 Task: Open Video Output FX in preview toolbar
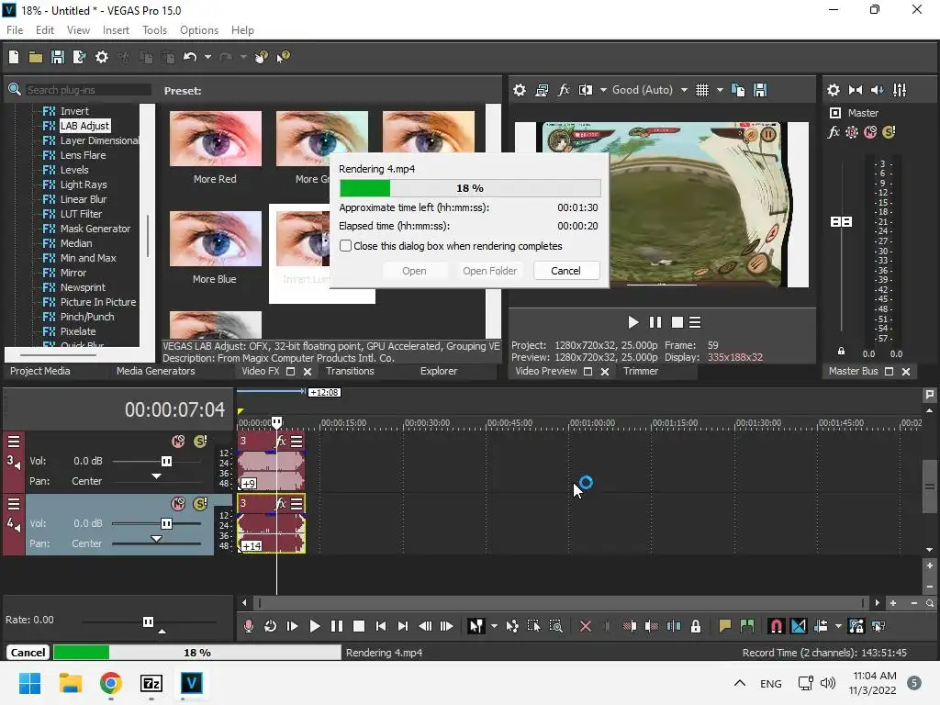(x=564, y=90)
